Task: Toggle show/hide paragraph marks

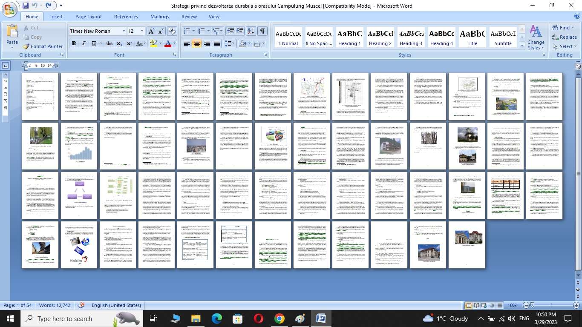Action: (262, 31)
